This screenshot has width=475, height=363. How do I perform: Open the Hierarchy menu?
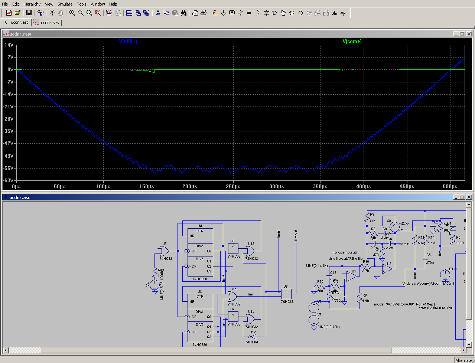click(32, 4)
